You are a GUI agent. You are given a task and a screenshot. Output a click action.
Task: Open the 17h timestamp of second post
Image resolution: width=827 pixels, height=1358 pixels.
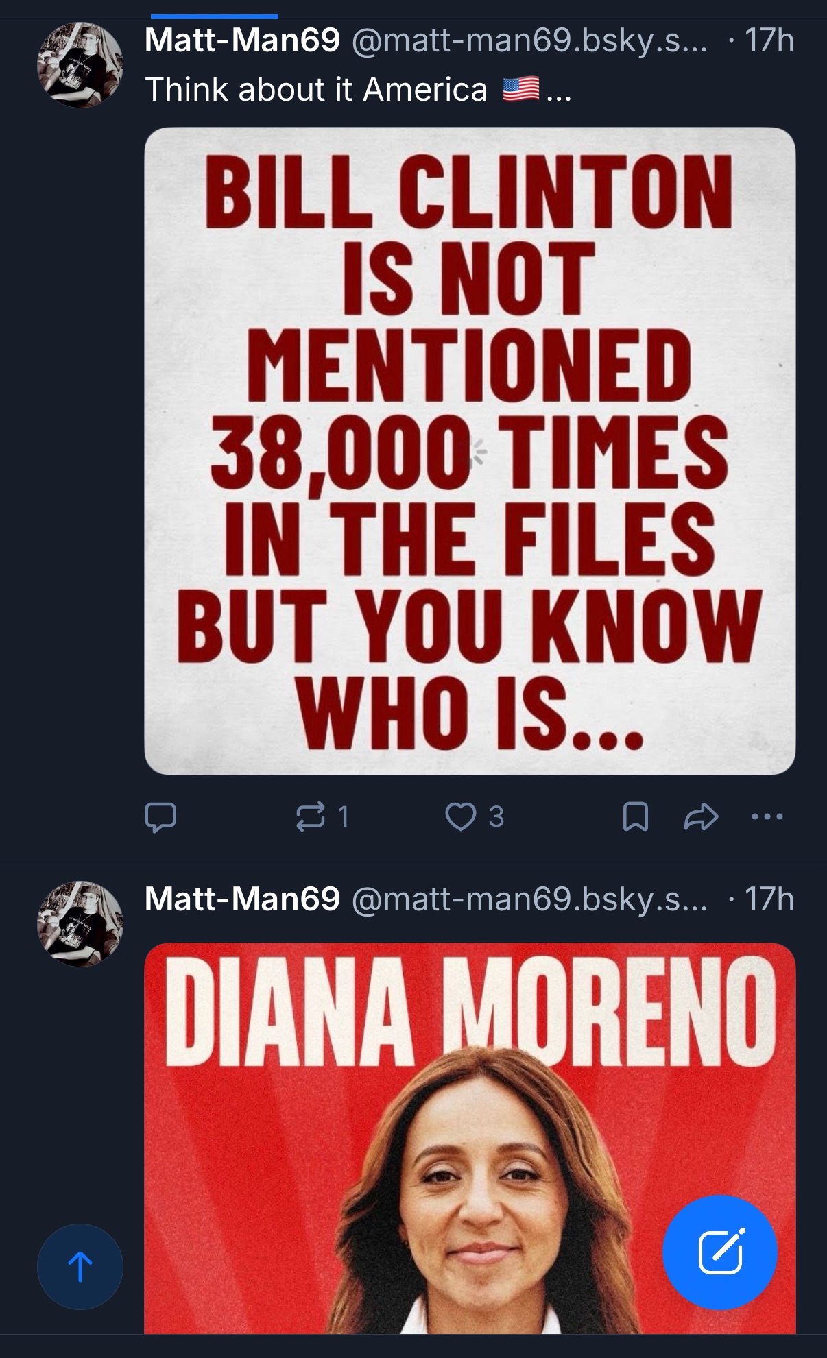pos(769,899)
